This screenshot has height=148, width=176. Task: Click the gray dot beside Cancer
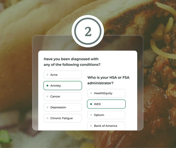(47, 96)
